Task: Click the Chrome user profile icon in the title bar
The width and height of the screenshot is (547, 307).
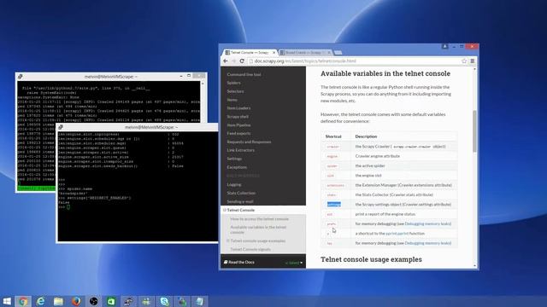Action: tap(444, 46)
